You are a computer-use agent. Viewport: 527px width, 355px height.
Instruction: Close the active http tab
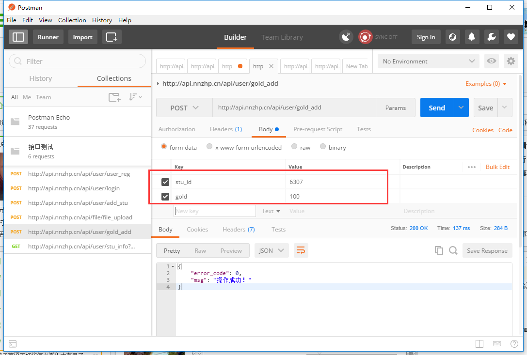(x=271, y=66)
